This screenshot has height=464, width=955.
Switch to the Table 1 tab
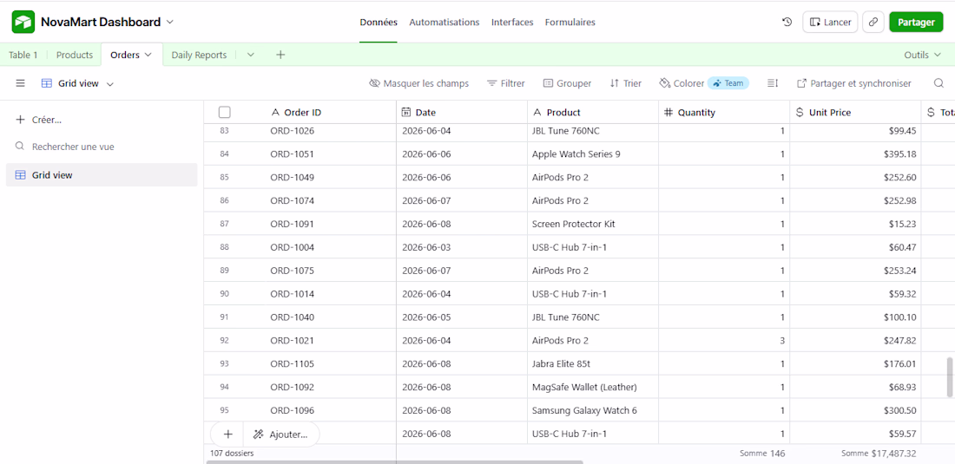(x=23, y=55)
